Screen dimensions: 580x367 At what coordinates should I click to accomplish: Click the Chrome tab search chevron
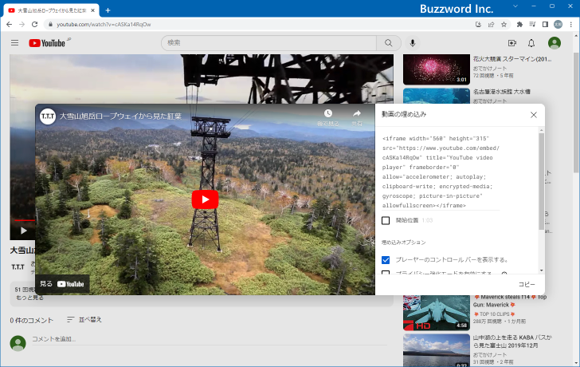pyautogui.click(x=515, y=6)
